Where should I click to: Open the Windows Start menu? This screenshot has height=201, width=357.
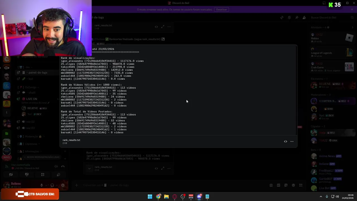click(150, 197)
